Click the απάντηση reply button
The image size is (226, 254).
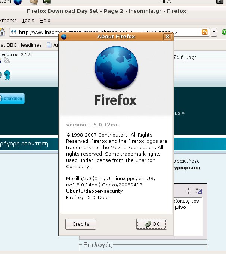12,98
